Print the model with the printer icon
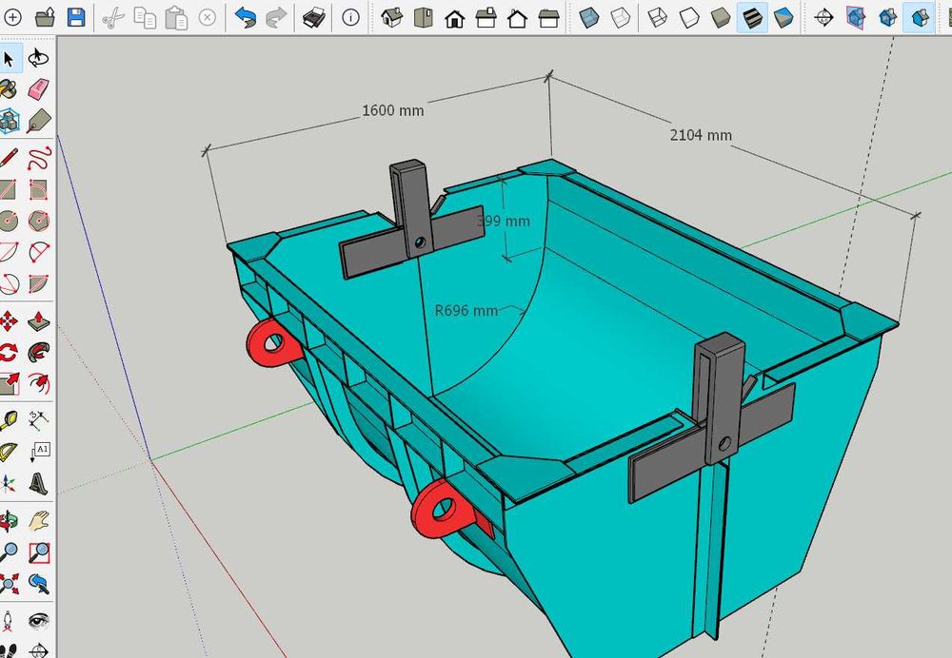Viewport: 952px width, 658px height. click(x=314, y=17)
